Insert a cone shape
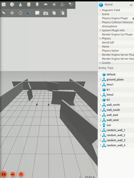This screenshot has height=178, width=134. point(20,5)
